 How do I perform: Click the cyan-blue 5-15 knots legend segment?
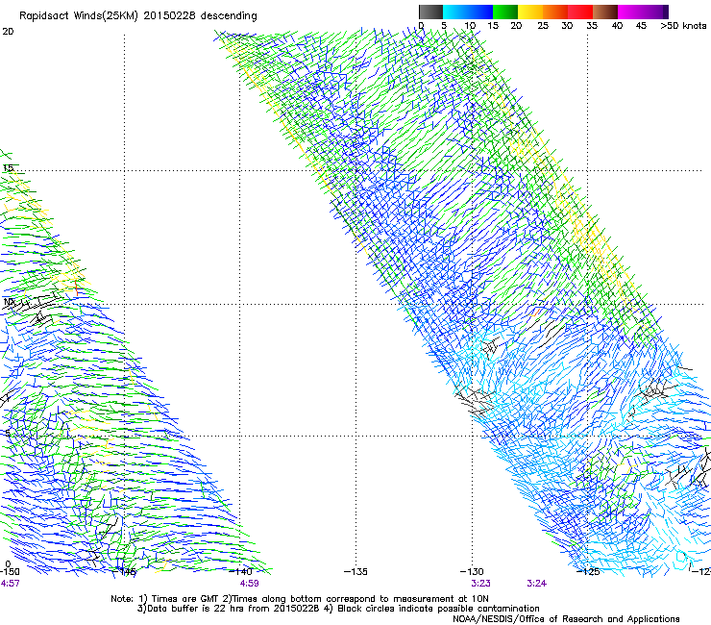(468, 12)
